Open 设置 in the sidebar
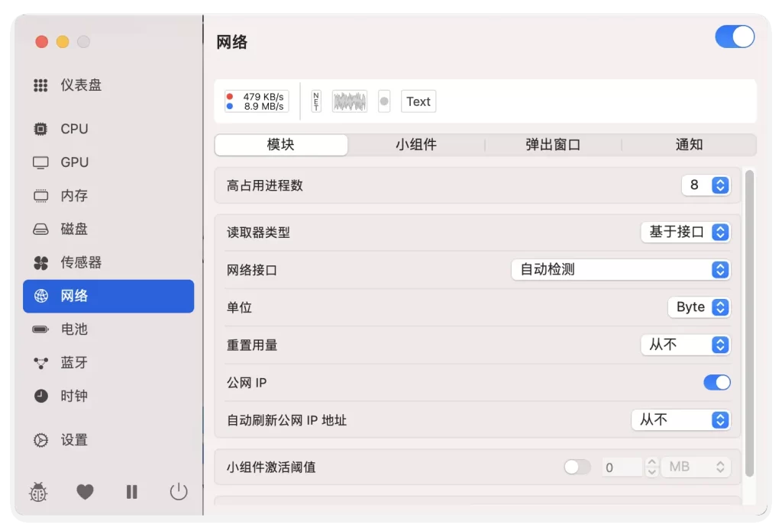 73,440
